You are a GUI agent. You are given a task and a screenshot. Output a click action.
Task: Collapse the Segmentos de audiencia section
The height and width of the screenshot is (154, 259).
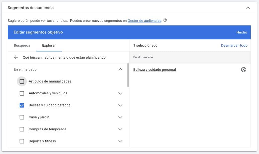tap(248, 8)
